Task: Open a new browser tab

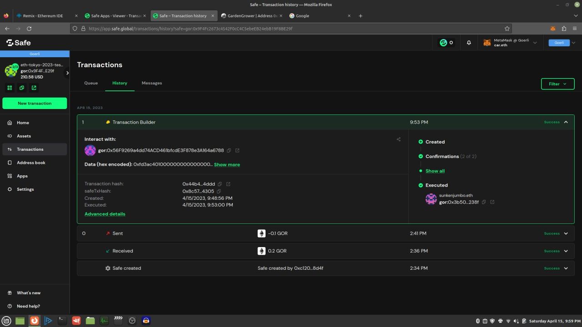Action: [361, 15]
